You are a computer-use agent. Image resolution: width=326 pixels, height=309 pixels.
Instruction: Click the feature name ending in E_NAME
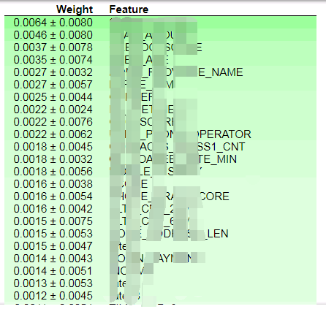(176, 72)
